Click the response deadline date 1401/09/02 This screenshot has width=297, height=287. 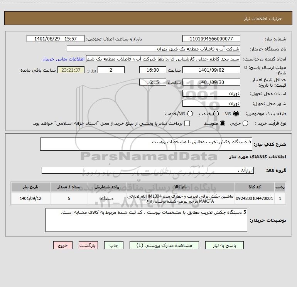211,70
